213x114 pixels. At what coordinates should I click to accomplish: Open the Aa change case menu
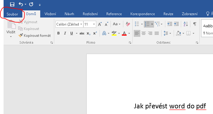pos(116,24)
